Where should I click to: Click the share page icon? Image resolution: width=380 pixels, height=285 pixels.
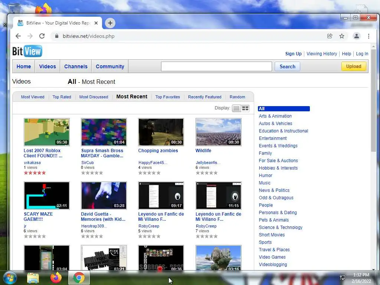330,36
